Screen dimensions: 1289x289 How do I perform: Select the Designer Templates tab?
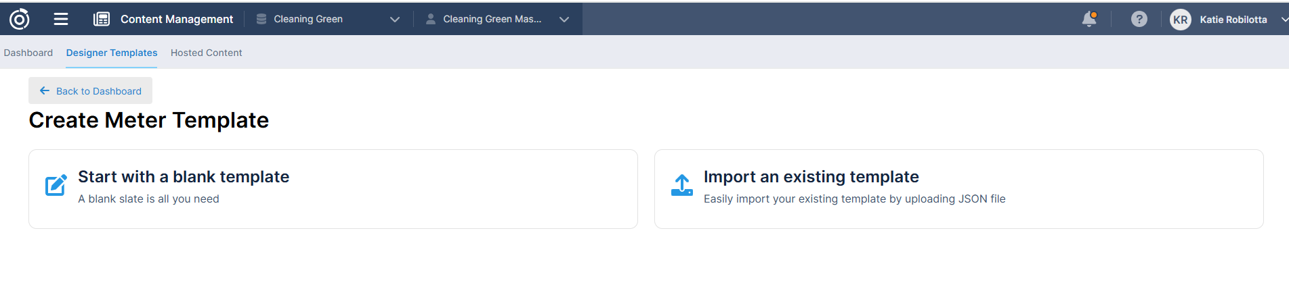point(112,53)
